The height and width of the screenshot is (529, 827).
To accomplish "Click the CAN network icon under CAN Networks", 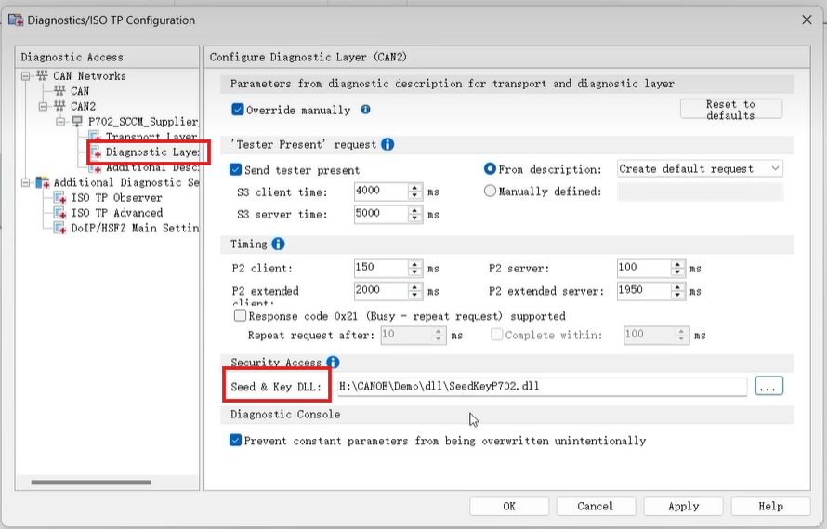I will pyautogui.click(x=59, y=91).
